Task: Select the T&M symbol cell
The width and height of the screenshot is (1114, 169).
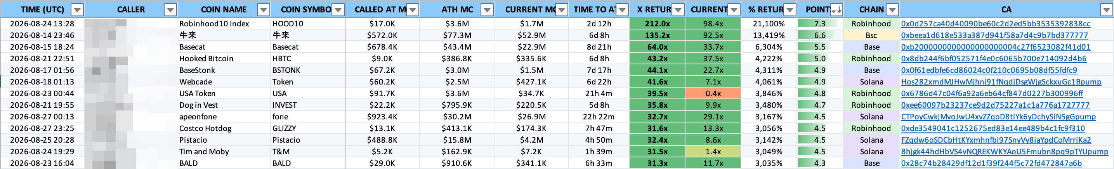Action: pos(308,152)
